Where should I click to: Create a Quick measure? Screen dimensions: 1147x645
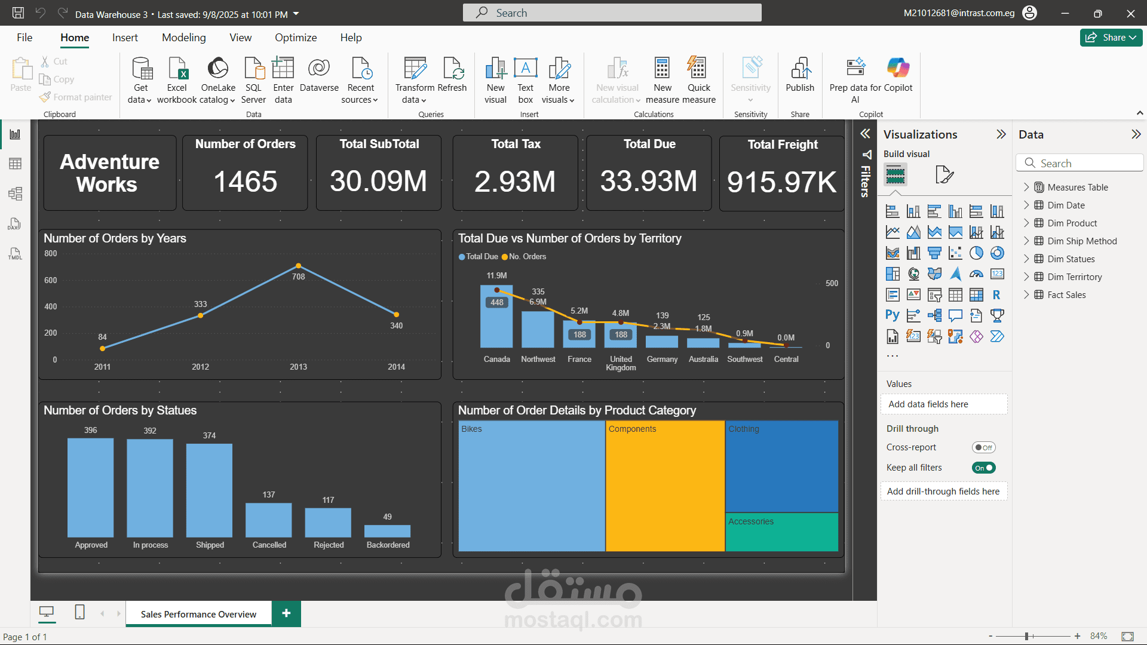[698, 80]
